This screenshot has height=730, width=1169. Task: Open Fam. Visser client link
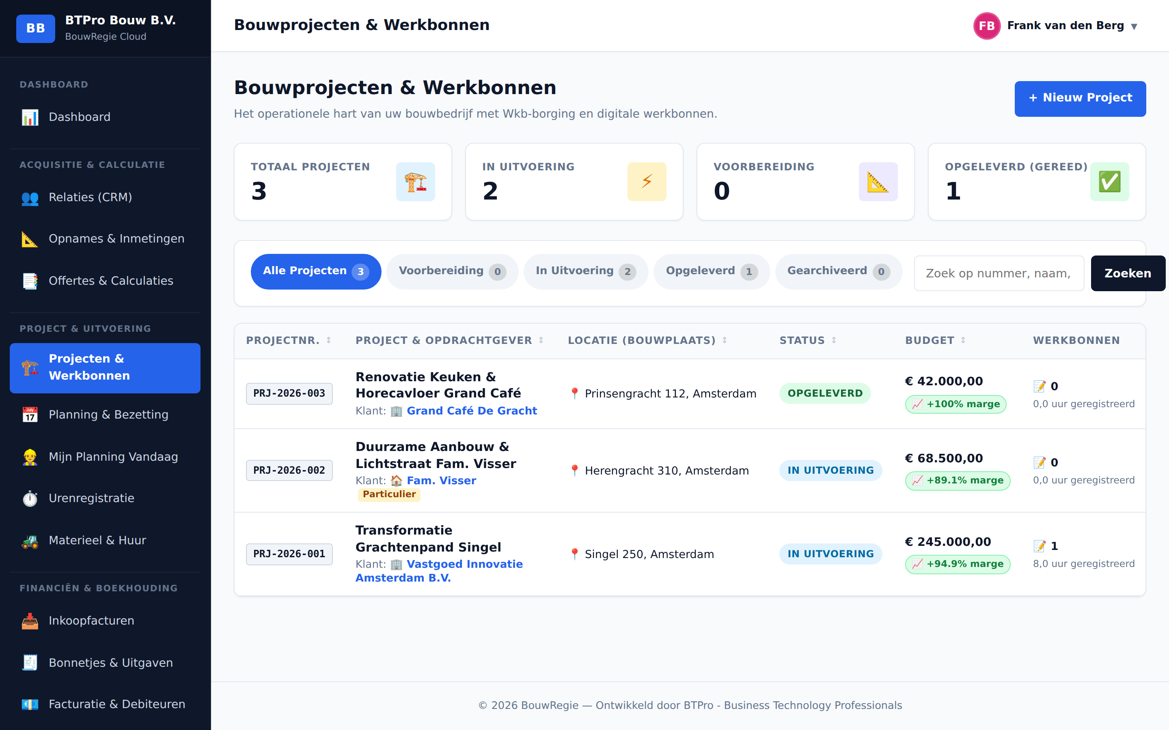(x=441, y=481)
